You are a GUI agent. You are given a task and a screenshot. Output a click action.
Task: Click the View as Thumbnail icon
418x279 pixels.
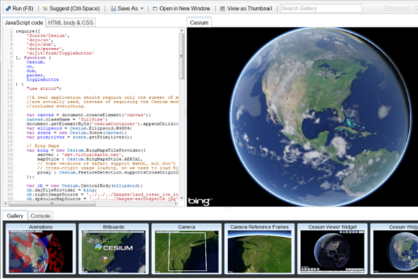point(223,8)
